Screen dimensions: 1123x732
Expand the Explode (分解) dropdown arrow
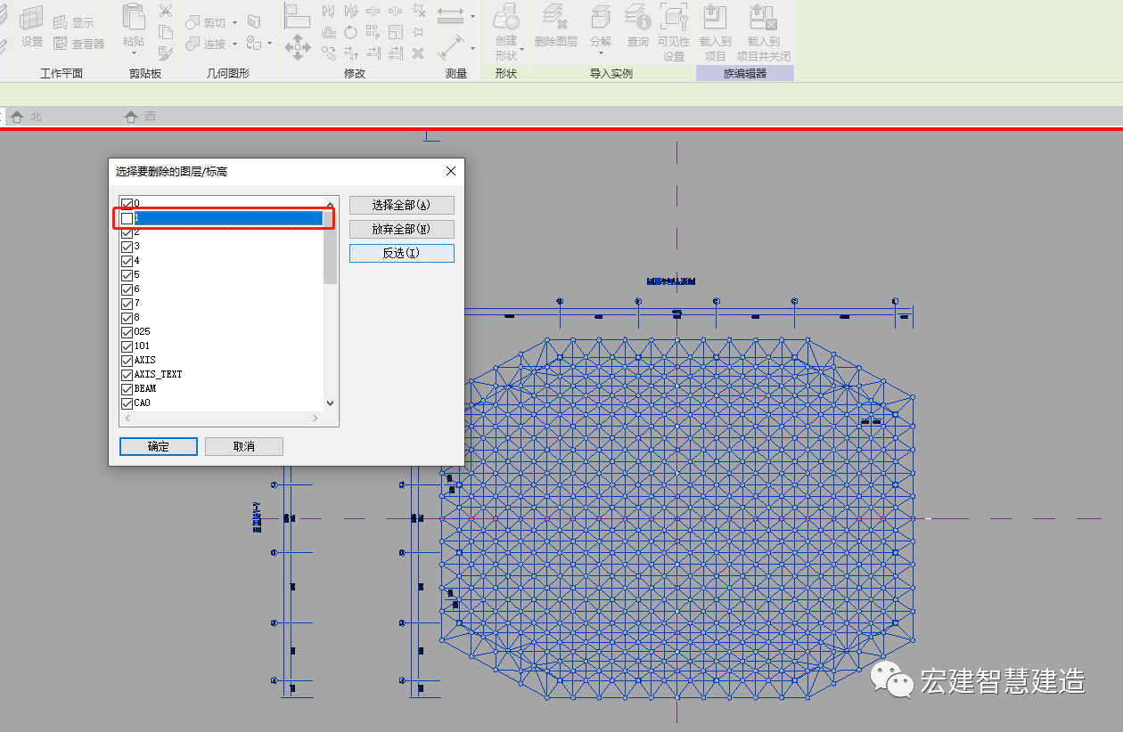601,54
